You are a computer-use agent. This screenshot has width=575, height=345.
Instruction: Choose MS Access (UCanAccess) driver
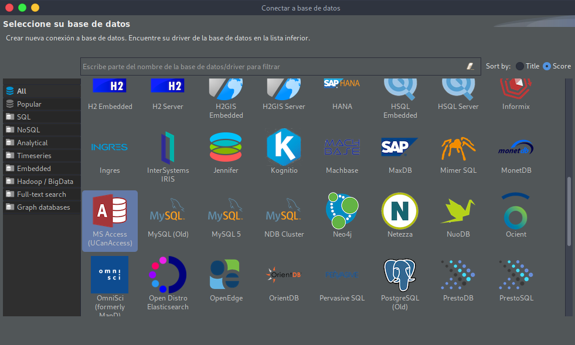click(110, 221)
